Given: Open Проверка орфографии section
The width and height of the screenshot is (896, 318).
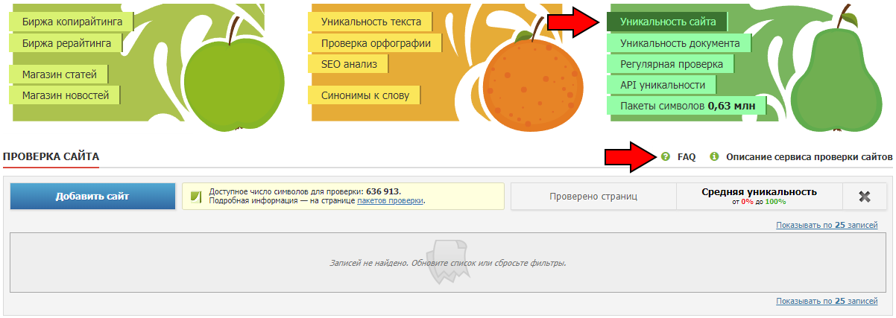Looking at the screenshot, I should click(376, 43).
